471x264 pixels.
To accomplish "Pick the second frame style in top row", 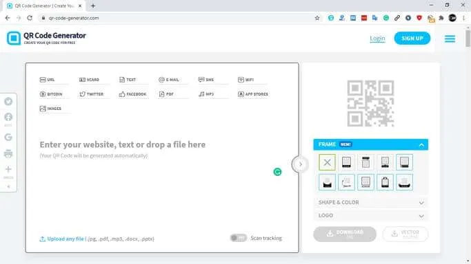I will [346, 162].
